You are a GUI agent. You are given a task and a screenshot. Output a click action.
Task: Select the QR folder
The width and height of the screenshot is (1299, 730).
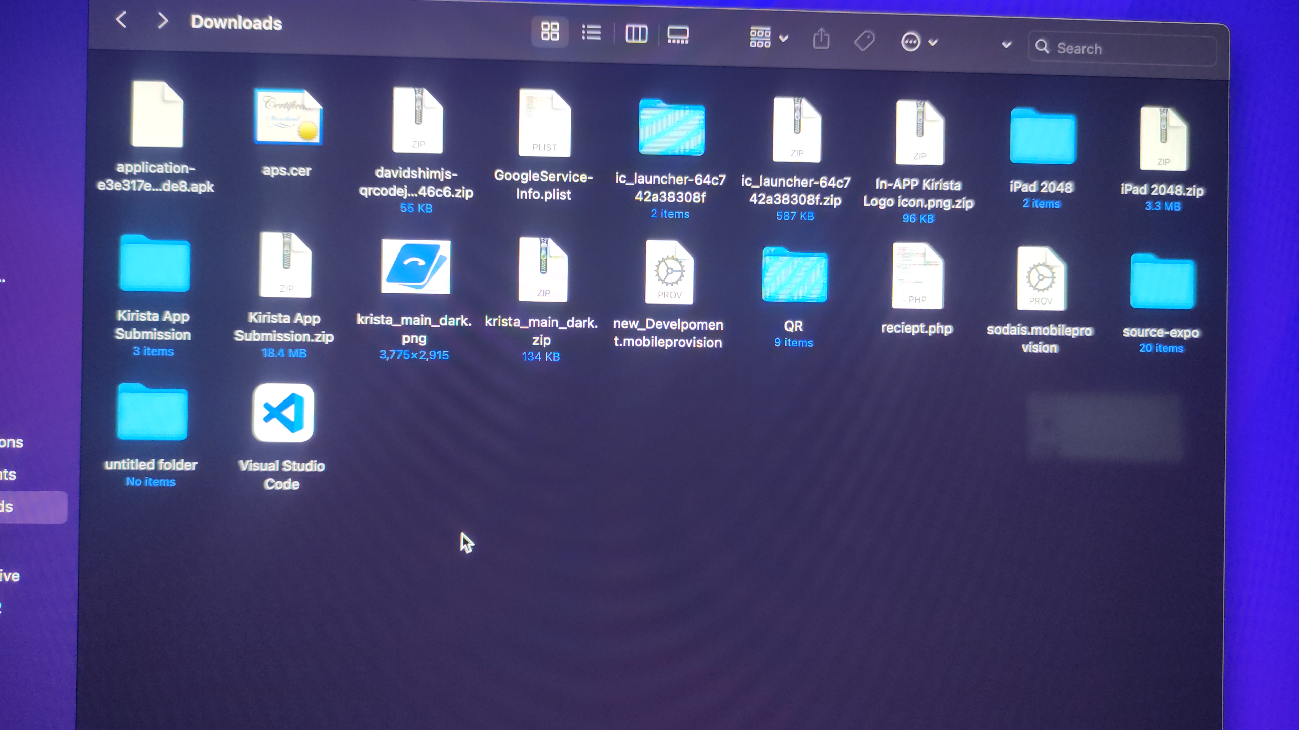click(x=794, y=275)
